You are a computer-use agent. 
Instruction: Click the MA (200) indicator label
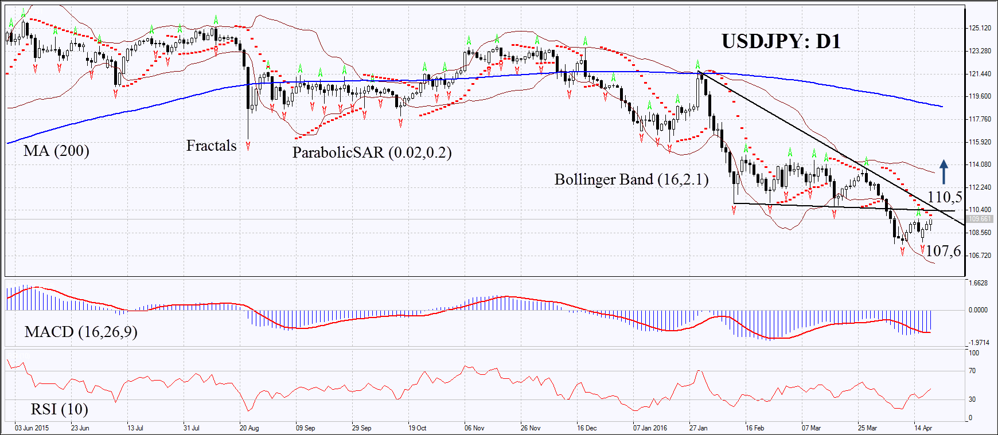tap(56, 151)
